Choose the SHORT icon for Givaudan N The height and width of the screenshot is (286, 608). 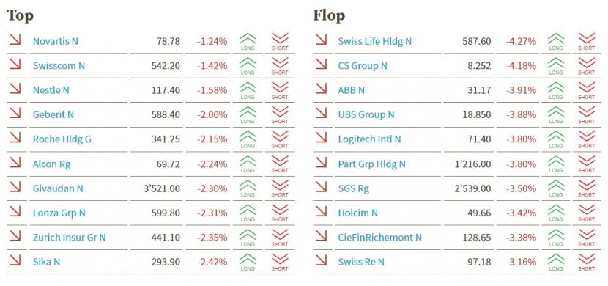coord(280,188)
